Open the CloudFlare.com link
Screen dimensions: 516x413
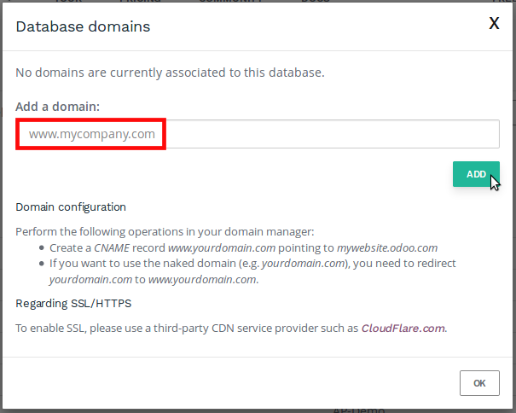pos(403,328)
